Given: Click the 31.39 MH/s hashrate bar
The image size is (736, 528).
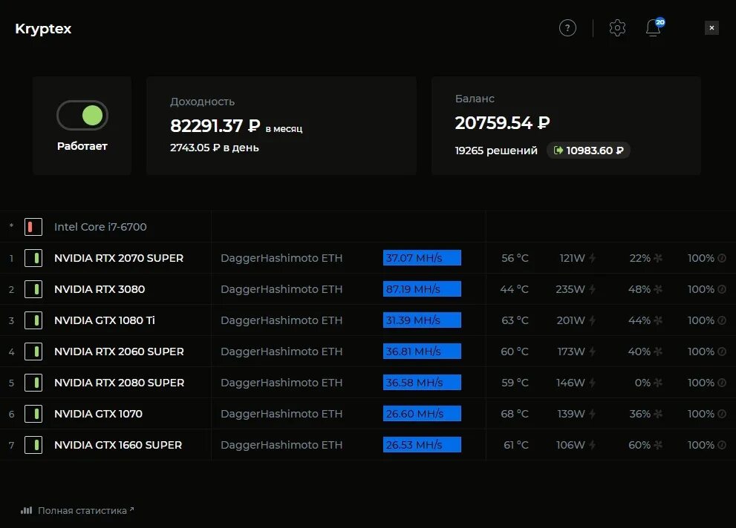Looking at the screenshot, I should pos(422,320).
